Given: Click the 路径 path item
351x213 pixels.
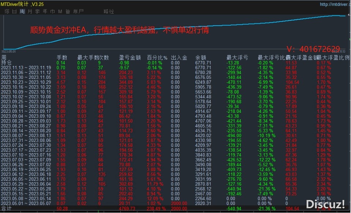Looking at the screenshot, I should [x=109, y=11].
